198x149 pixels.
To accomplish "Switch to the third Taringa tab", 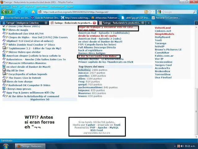I will click(122, 23).
